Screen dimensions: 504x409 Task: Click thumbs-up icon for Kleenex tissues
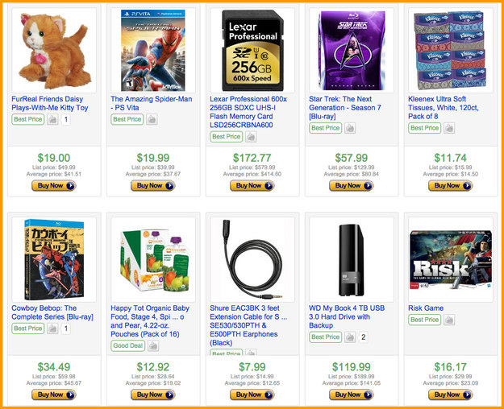tap(448, 128)
